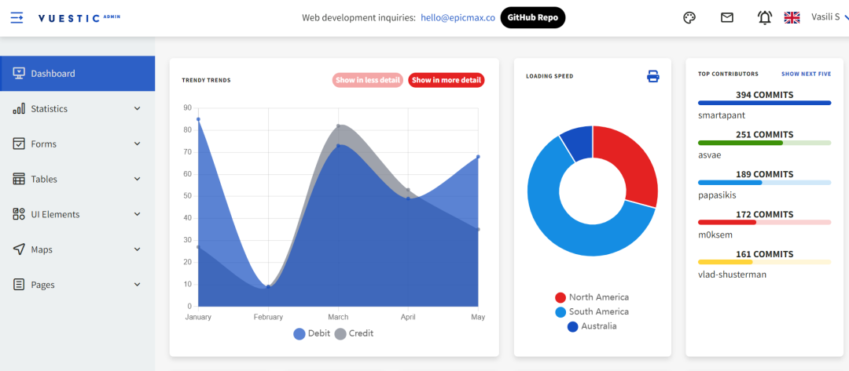
Task: Open the messages envelope icon
Action: [727, 17]
